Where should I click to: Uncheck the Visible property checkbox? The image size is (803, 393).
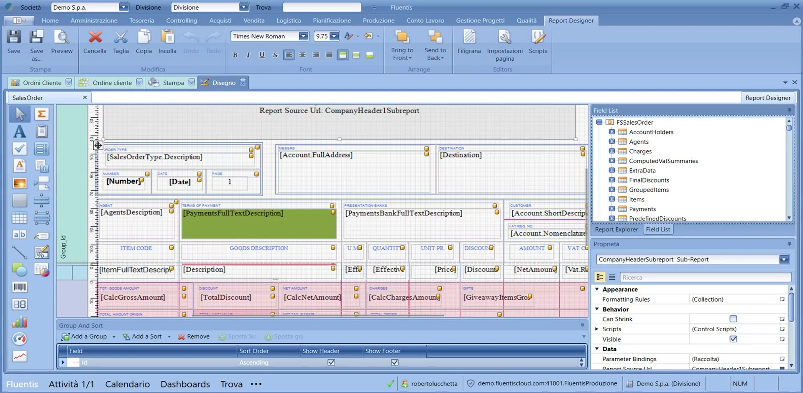point(733,339)
